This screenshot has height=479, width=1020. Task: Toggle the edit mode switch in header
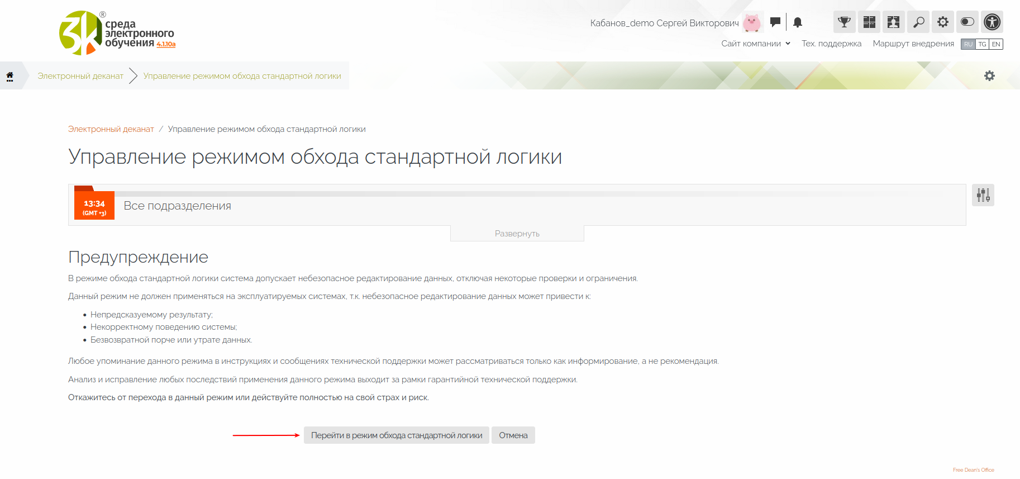pos(967,22)
